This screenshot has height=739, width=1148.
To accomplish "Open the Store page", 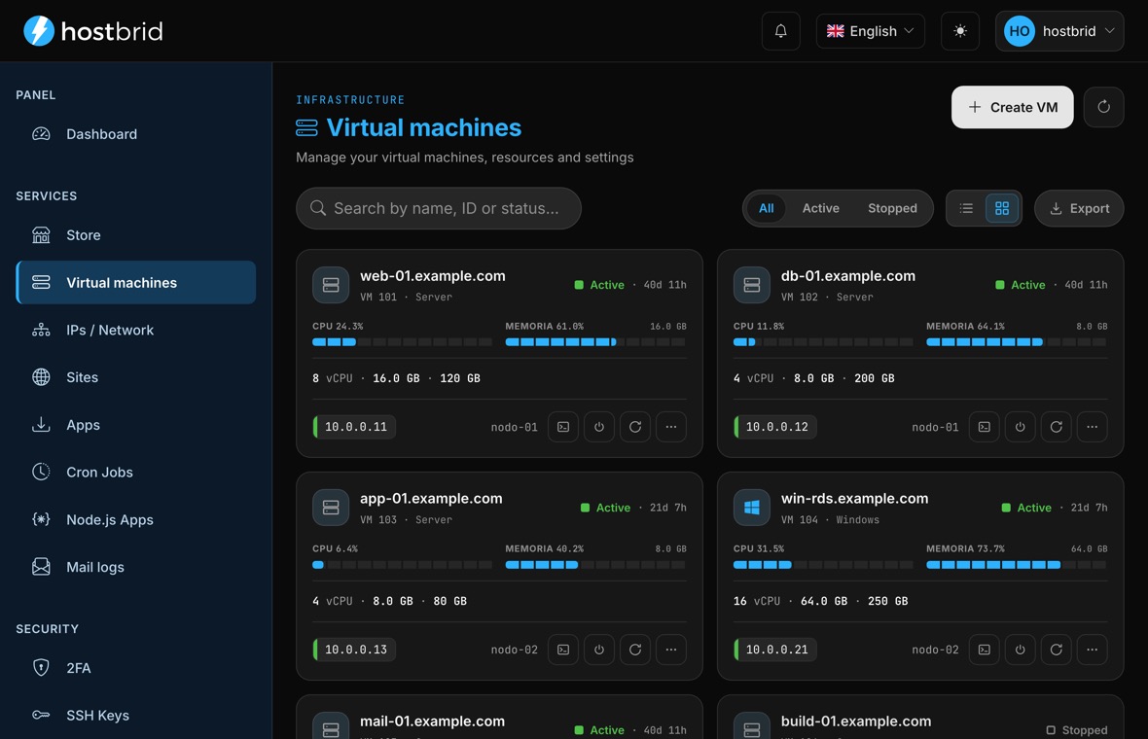I will click(x=136, y=235).
